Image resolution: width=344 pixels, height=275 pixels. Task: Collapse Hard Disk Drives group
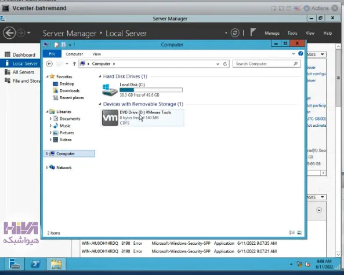click(x=100, y=76)
